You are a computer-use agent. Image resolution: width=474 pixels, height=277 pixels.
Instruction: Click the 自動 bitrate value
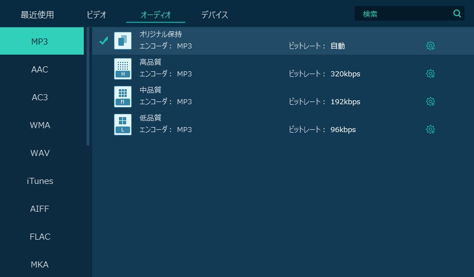338,46
